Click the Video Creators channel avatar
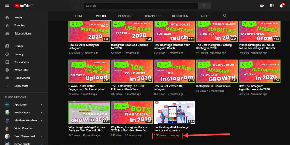The image size is (290, 145). coord(7,128)
